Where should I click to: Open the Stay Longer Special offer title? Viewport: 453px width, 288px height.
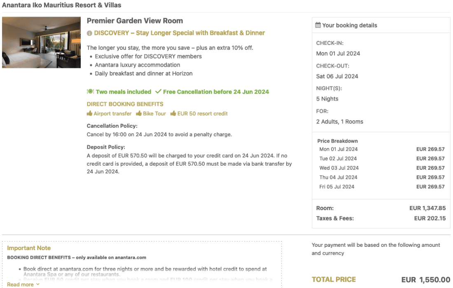click(x=179, y=33)
